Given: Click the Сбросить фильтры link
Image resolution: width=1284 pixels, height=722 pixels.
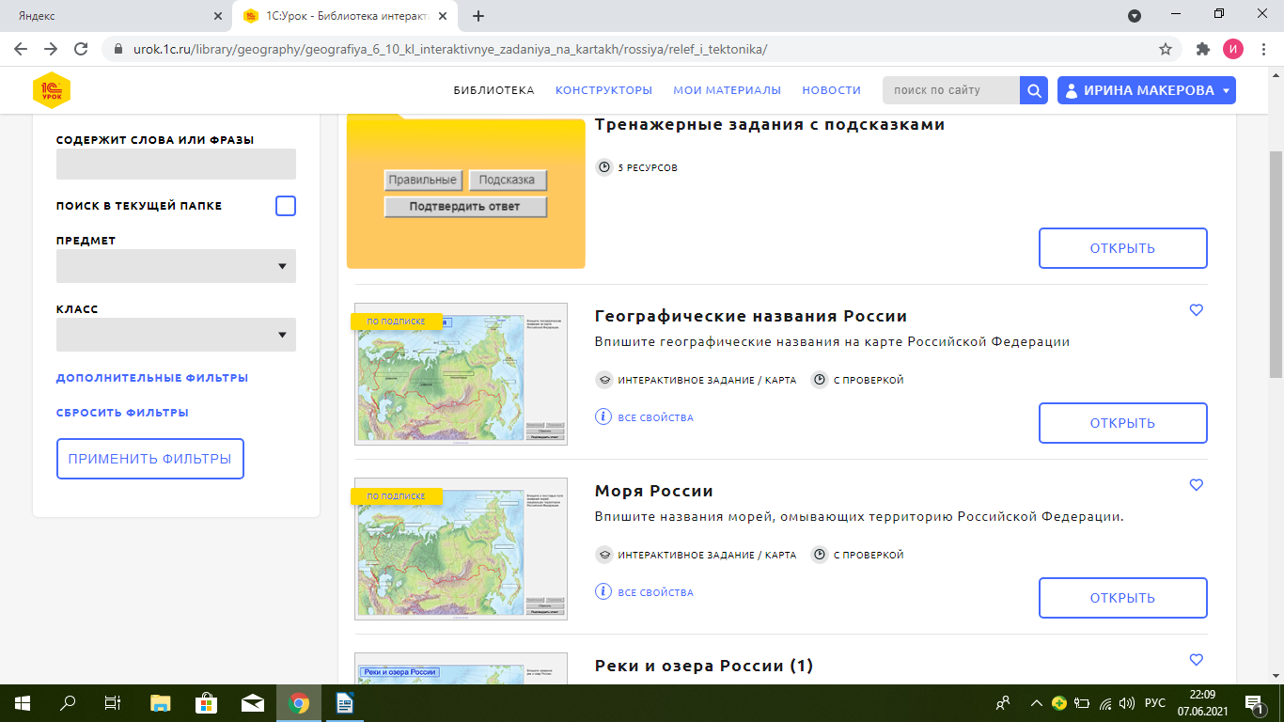Looking at the screenshot, I should coord(122,413).
